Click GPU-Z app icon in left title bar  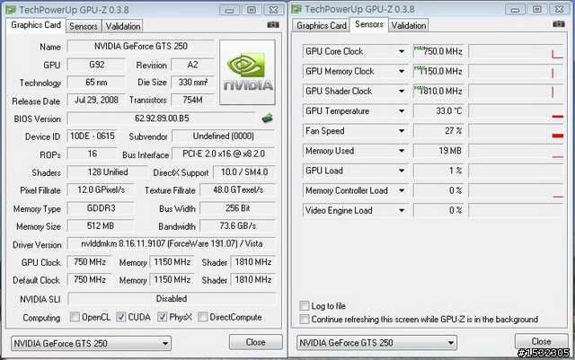coord(11,10)
